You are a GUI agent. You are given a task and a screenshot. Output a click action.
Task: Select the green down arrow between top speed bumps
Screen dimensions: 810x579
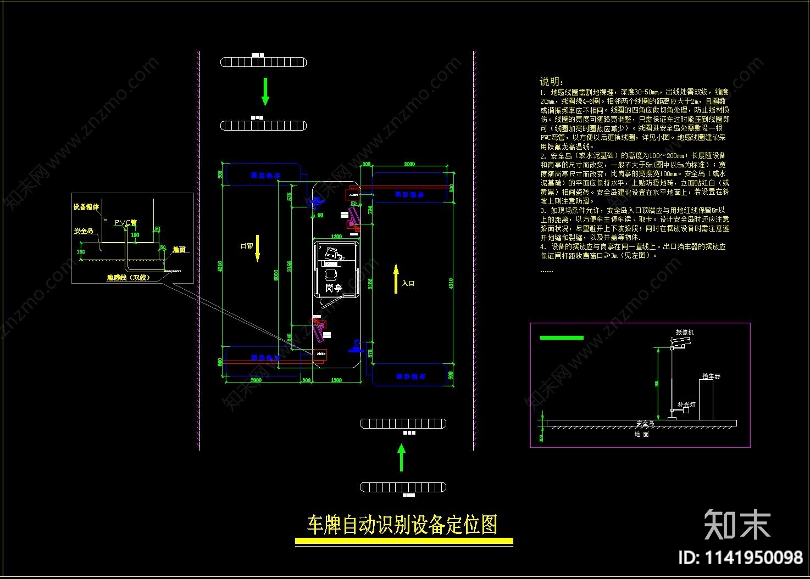(265, 92)
